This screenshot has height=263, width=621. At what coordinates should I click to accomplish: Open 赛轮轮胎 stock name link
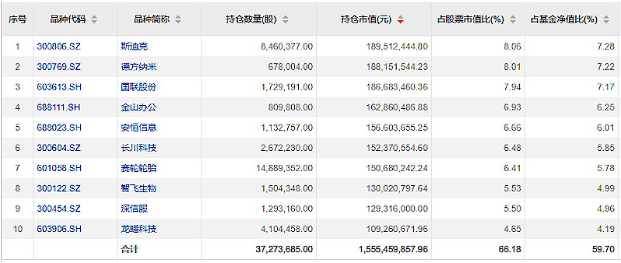tap(139, 168)
